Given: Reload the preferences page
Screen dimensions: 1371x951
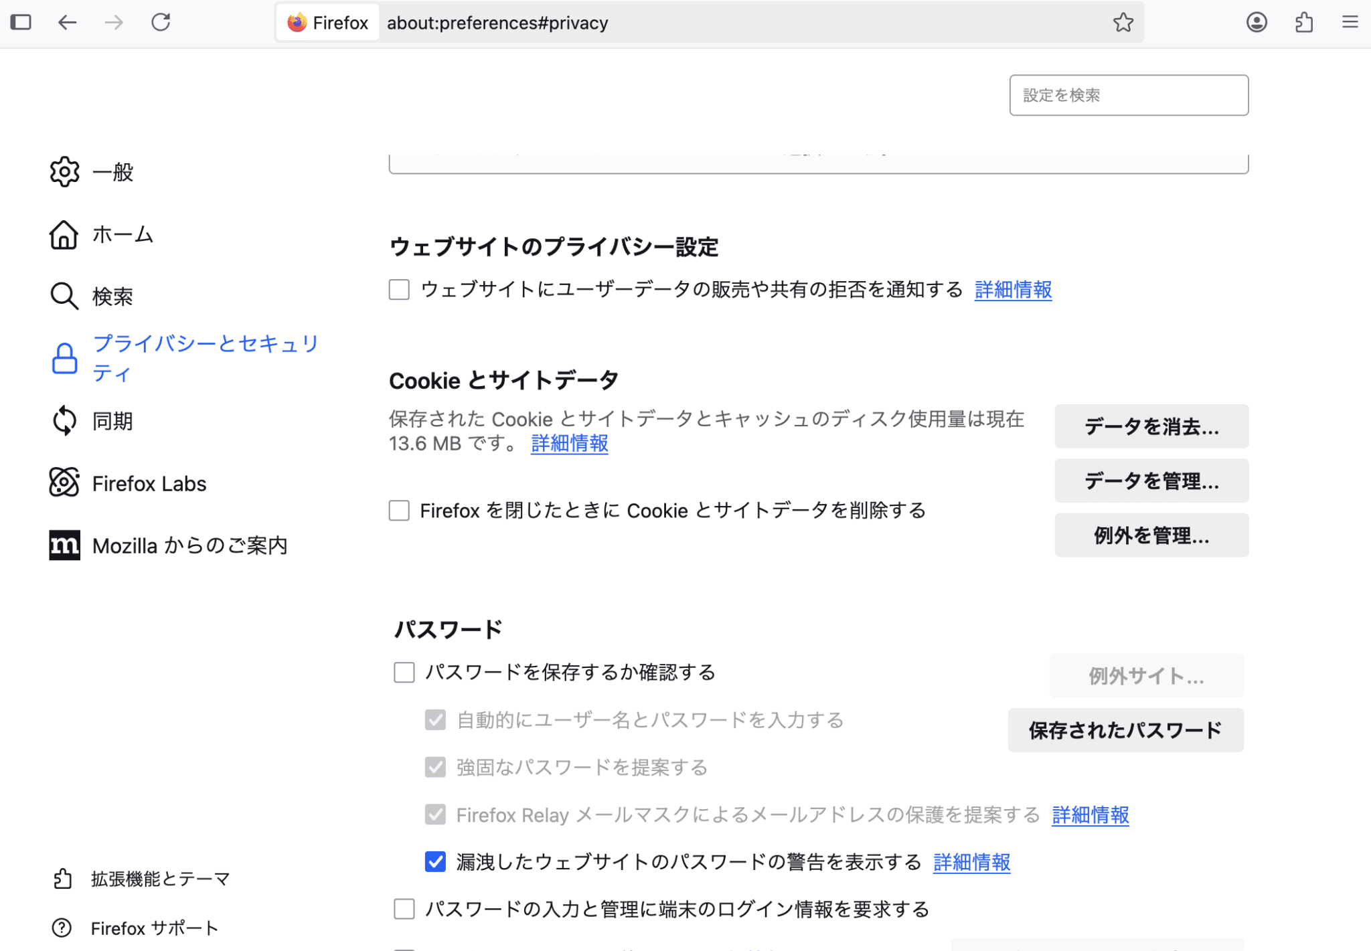Looking at the screenshot, I should (x=161, y=22).
